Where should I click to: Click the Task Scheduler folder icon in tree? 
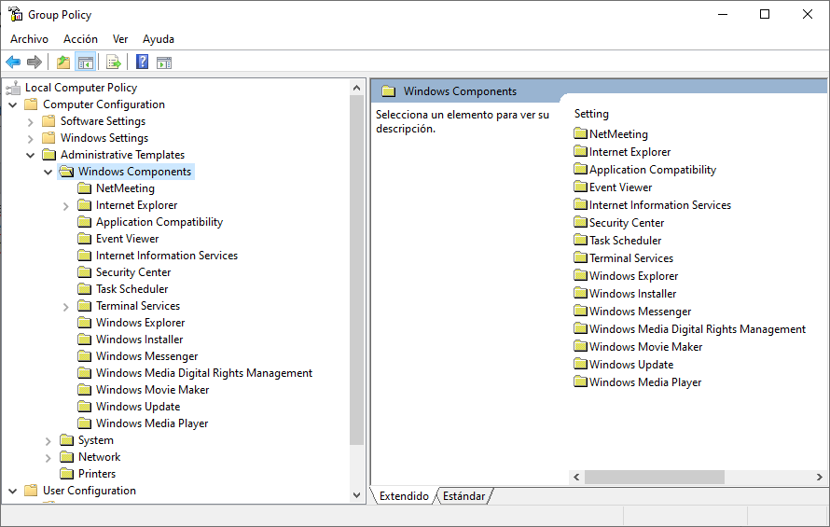click(84, 289)
